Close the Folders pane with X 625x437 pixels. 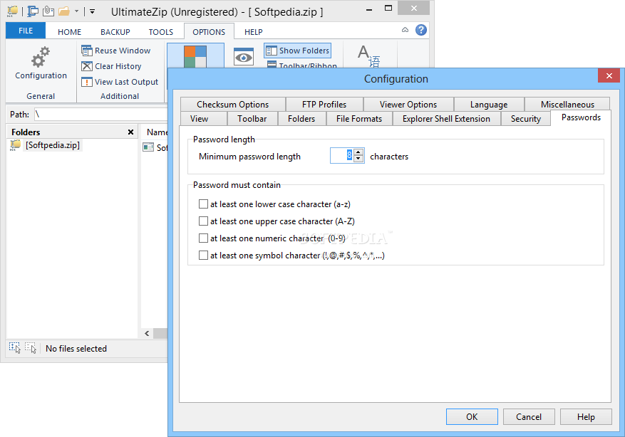click(x=130, y=132)
